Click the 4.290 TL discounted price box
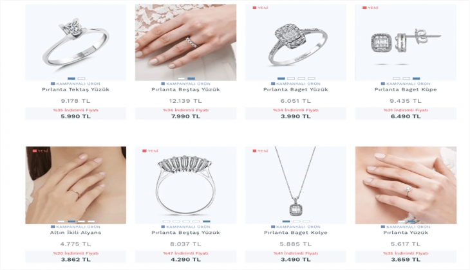 click(185, 256)
